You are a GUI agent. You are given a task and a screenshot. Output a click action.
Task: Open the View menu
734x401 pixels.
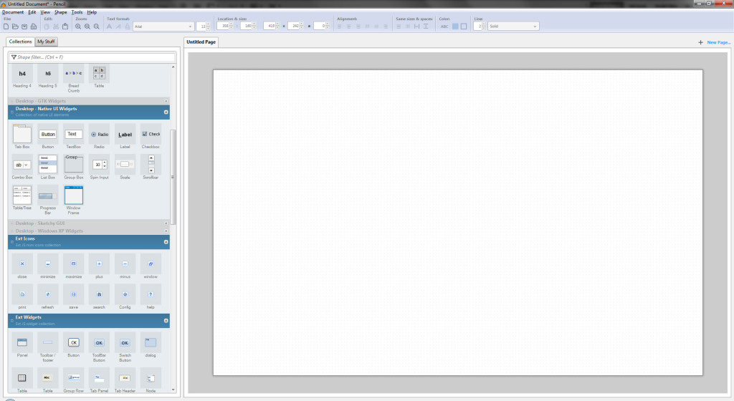pos(45,12)
